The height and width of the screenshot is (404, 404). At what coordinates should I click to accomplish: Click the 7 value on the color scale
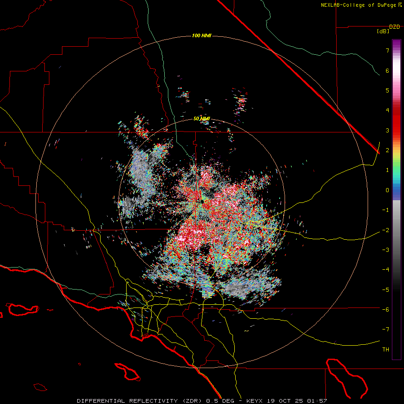point(387,50)
